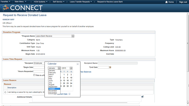Click the Sign out link
Screen dimensions: 189x106
183,2
